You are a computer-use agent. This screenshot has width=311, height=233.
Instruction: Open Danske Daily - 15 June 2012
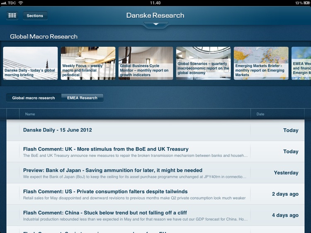(x=155, y=130)
